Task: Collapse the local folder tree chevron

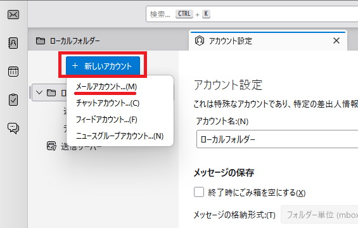Action: point(39,92)
